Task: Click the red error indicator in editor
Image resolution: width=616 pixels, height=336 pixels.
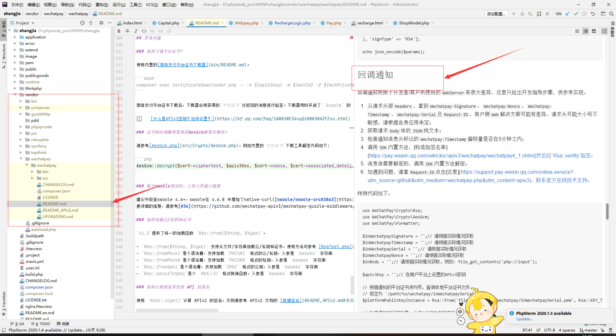Action: click(x=352, y=37)
